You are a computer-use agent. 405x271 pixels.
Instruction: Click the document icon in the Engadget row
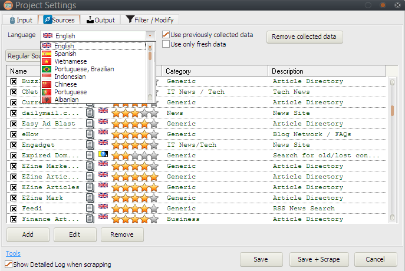click(x=90, y=145)
